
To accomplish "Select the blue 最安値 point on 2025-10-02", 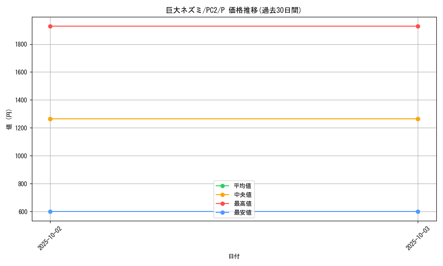I will tap(50, 211).
